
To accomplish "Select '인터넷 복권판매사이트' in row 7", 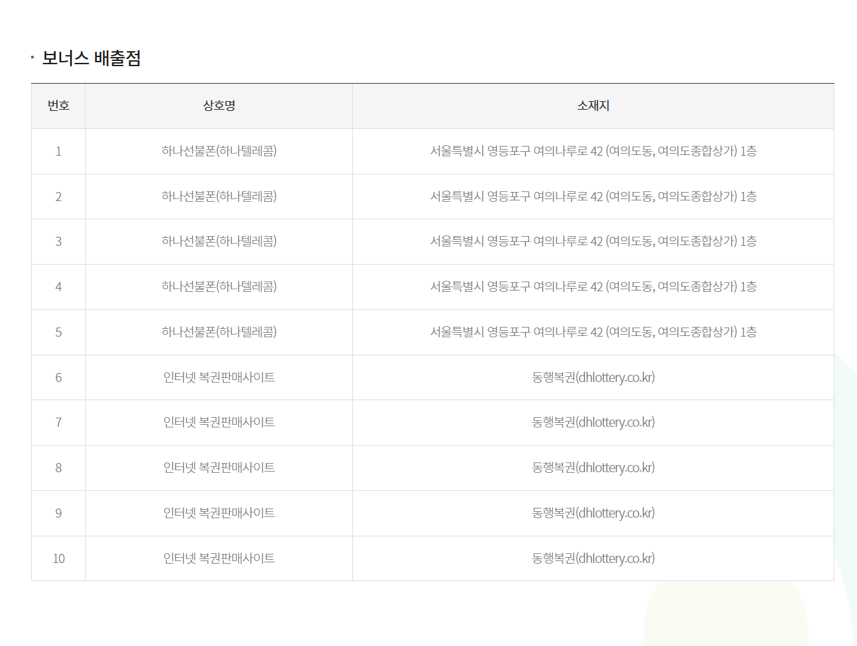I will (219, 422).
